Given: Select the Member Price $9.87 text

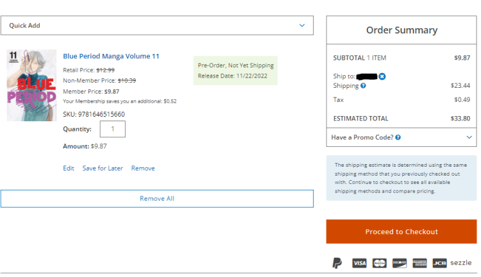Looking at the screenshot, I should (x=91, y=92).
